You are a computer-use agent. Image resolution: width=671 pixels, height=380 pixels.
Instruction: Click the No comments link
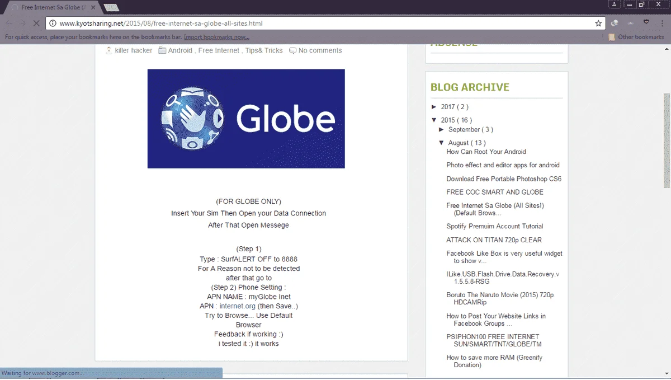click(320, 50)
